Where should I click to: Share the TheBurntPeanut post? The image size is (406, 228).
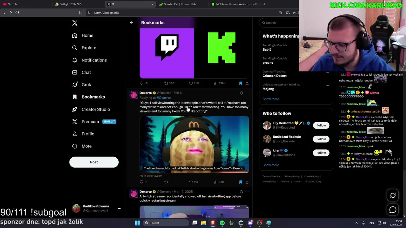(x=247, y=182)
